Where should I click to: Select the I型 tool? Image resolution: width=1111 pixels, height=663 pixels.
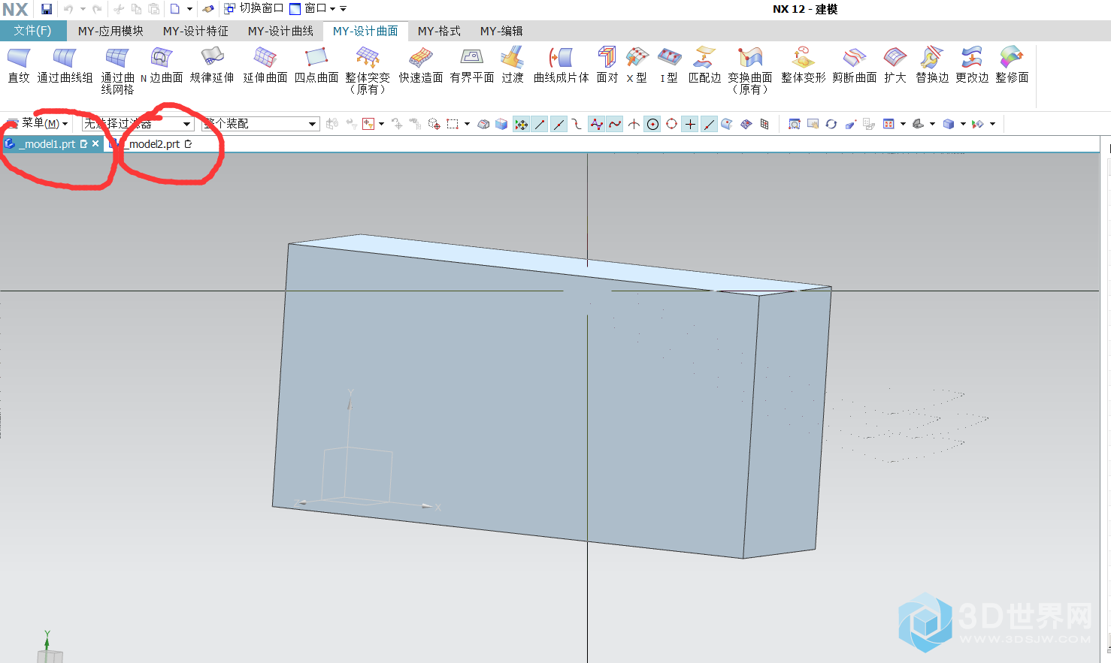(669, 65)
